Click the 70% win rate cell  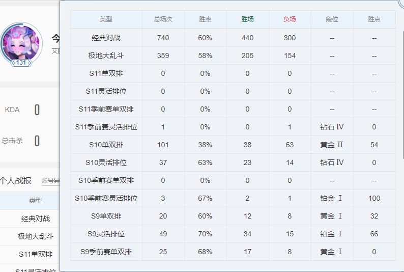point(205,234)
